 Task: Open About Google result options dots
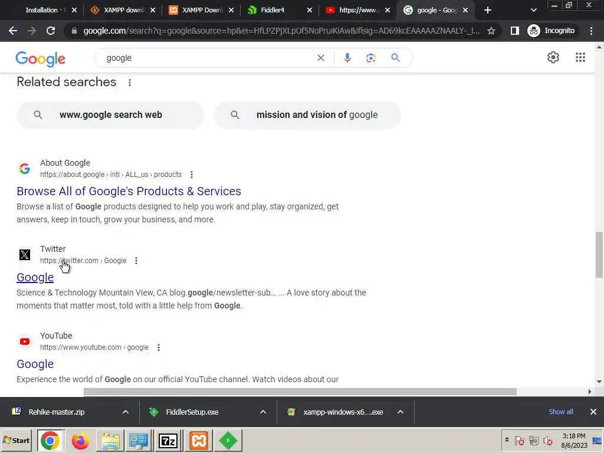pyautogui.click(x=192, y=175)
